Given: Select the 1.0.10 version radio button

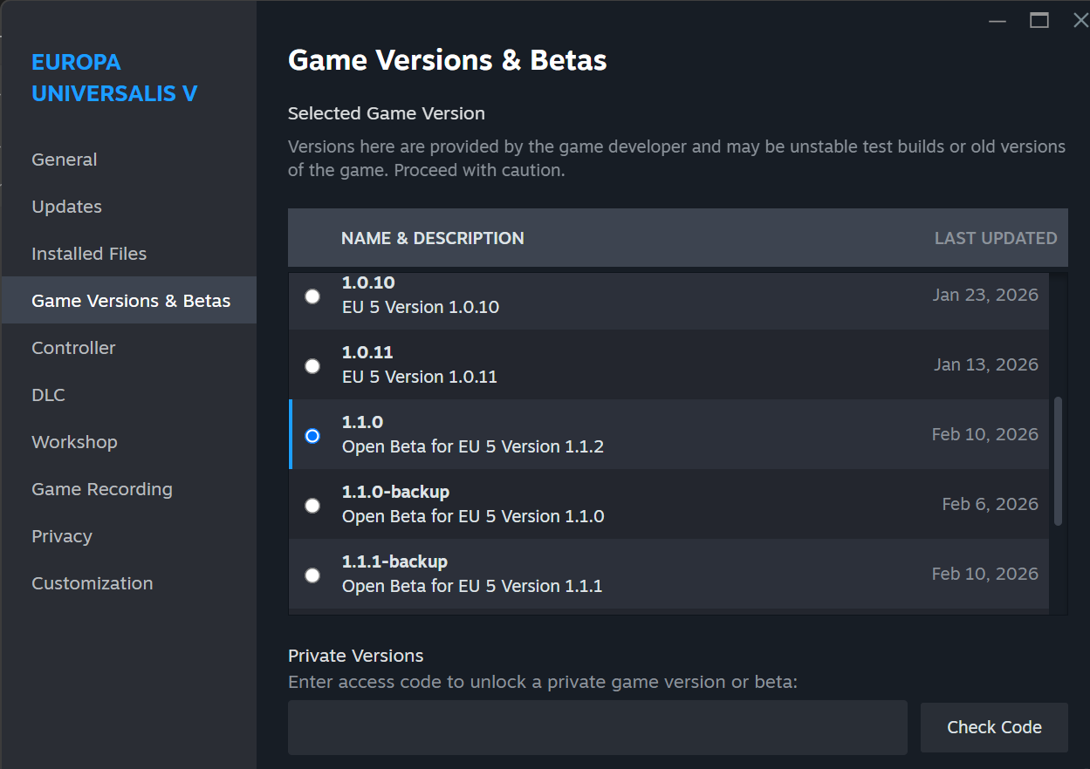Looking at the screenshot, I should (x=312, y=296).
